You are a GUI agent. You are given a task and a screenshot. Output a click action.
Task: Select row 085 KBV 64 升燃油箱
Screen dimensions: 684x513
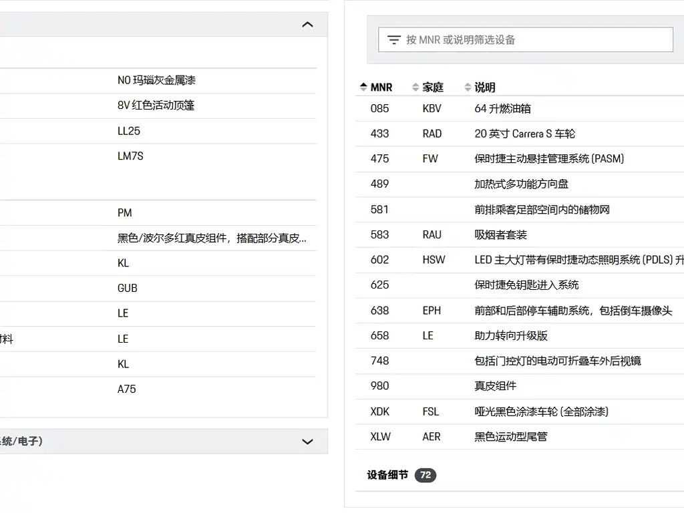tap(520, 109)
